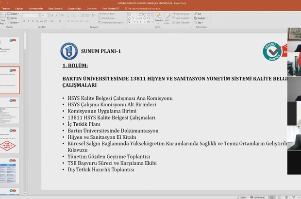
Task: Click the Bul find button
Action: [x=198, y=14]
